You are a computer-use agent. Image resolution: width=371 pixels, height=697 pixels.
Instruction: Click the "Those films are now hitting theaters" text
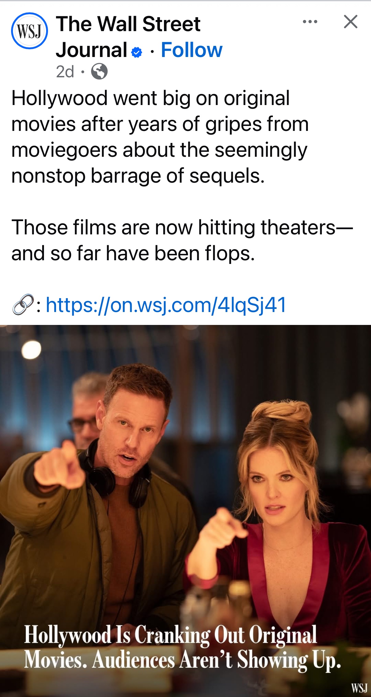pyautogui.click(x=182, y=240)
